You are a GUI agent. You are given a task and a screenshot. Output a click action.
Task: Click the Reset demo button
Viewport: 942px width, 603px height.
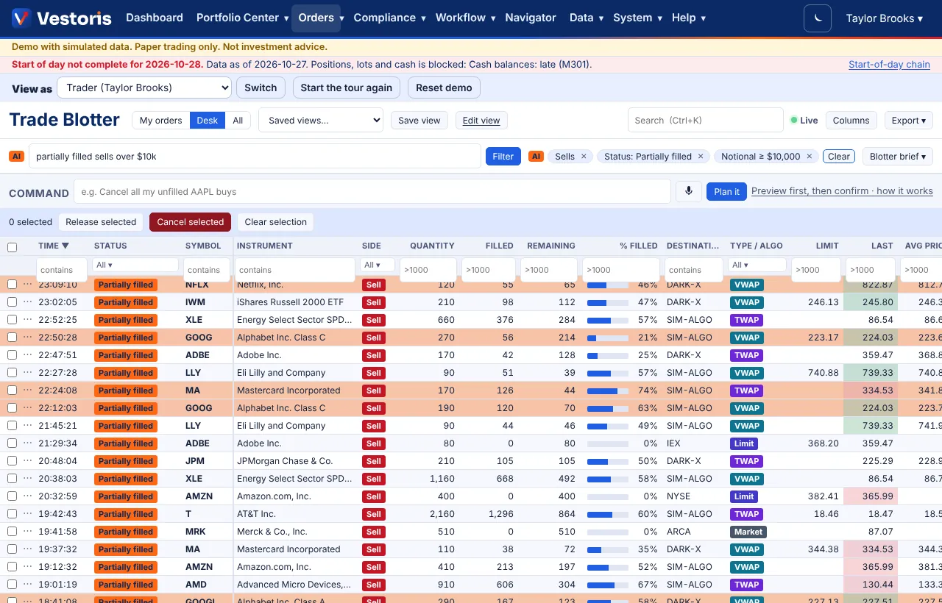pos(444,88)
